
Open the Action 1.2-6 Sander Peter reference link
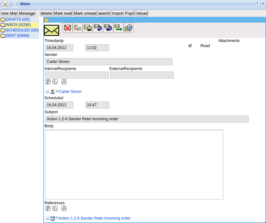click(x=94, y=218)
